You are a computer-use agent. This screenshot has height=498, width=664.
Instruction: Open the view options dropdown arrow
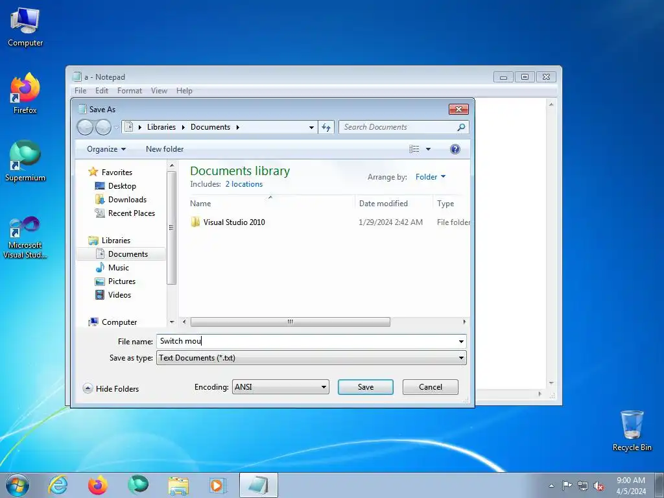coord(428,149)
